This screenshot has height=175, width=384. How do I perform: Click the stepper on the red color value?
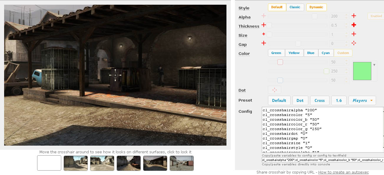346,62
